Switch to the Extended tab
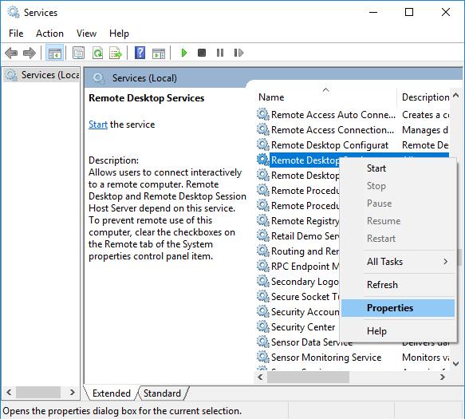The height and width of the screenshot is (419, 465). click(x=111, y=393)
